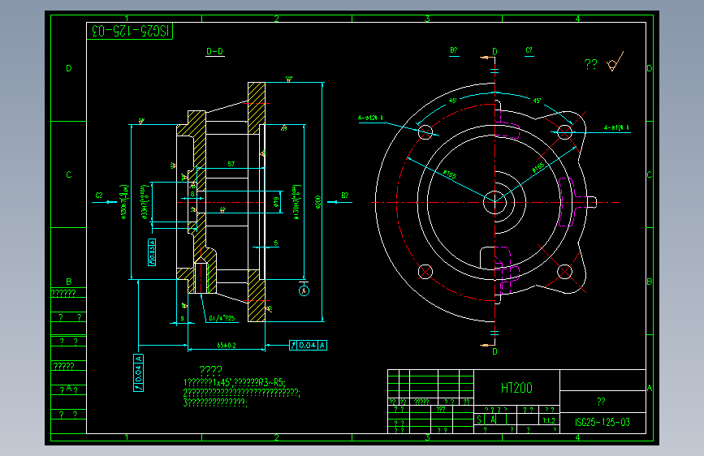Select the vertical 0.03 A tolerance frame

pyautogui.click(x=152, y=252)
